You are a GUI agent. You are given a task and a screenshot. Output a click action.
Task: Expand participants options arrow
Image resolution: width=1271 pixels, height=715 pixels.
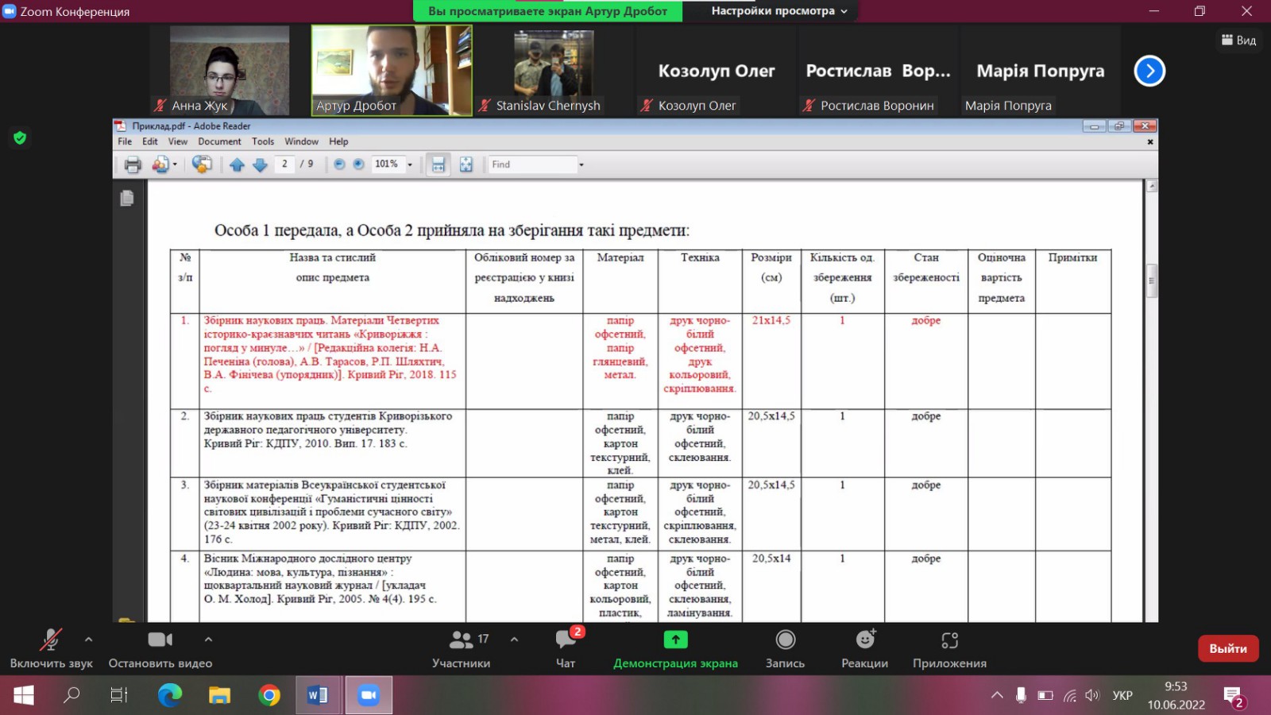[514, 639]
